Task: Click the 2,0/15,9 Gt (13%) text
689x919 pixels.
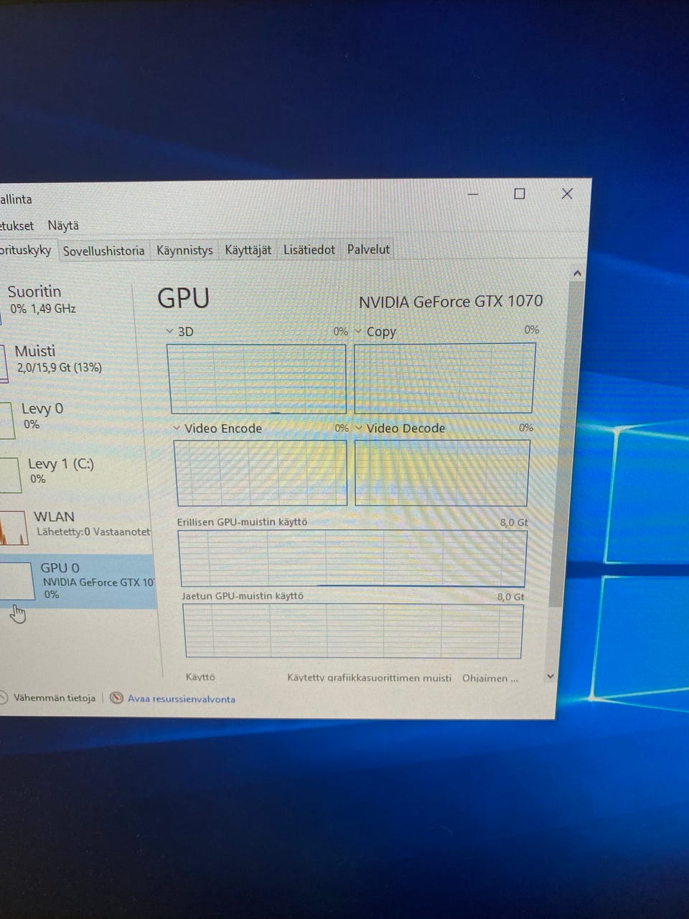Action: tap(60, 368)
